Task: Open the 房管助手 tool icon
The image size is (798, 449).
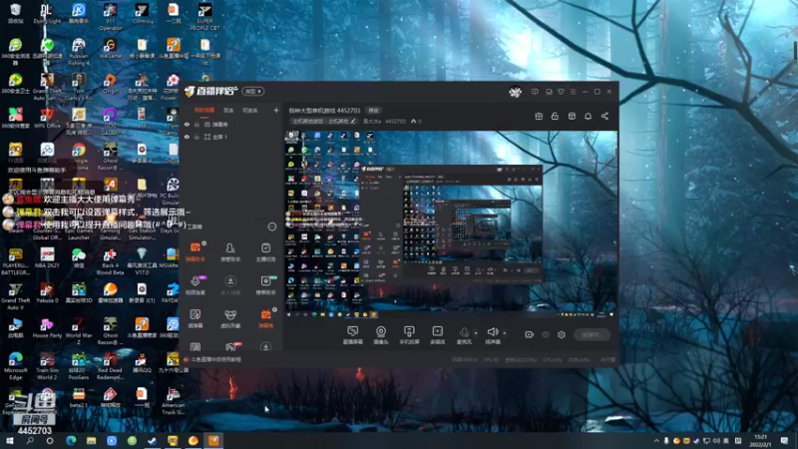Action: (x=230, y=251)
